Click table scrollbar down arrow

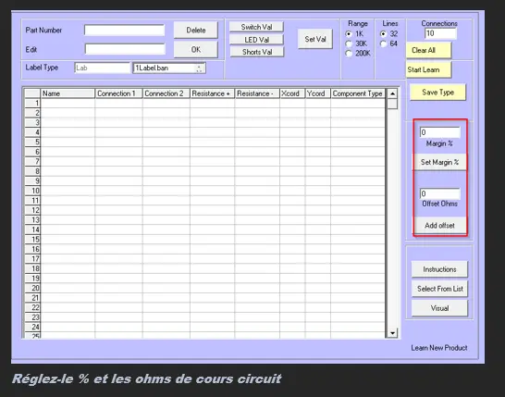[392, 333]
